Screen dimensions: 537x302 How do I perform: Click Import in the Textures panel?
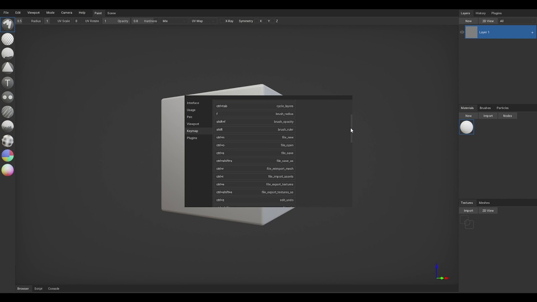point(468,211)
